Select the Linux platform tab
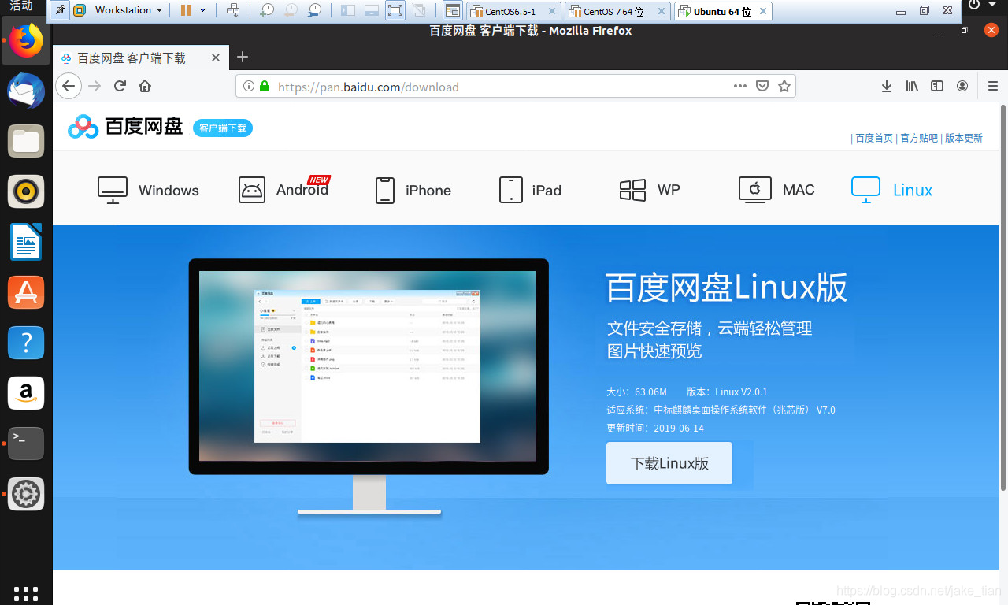Screen dimensions: 1008x605 (x=892, y=190)
